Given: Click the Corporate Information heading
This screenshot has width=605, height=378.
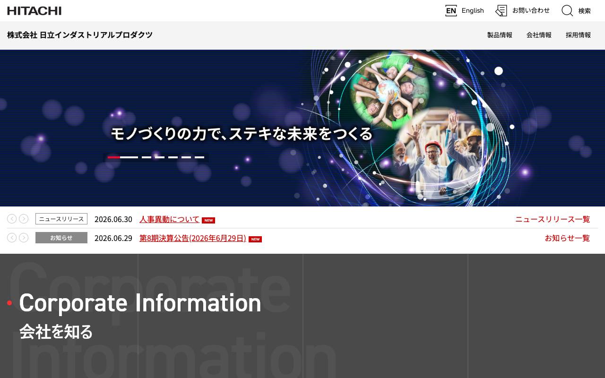Looking at the screenshot, I should (140, 303).
